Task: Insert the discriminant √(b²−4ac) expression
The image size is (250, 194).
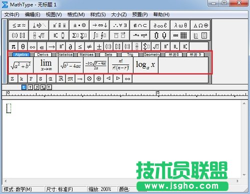Action: coord(71,65)
